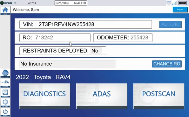This screenshot has width=189, height=117.
Task: Open the DIAGNOSTICS tile
Action: [44, 96]
